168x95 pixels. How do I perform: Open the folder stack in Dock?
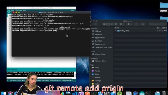click(157, 93)
